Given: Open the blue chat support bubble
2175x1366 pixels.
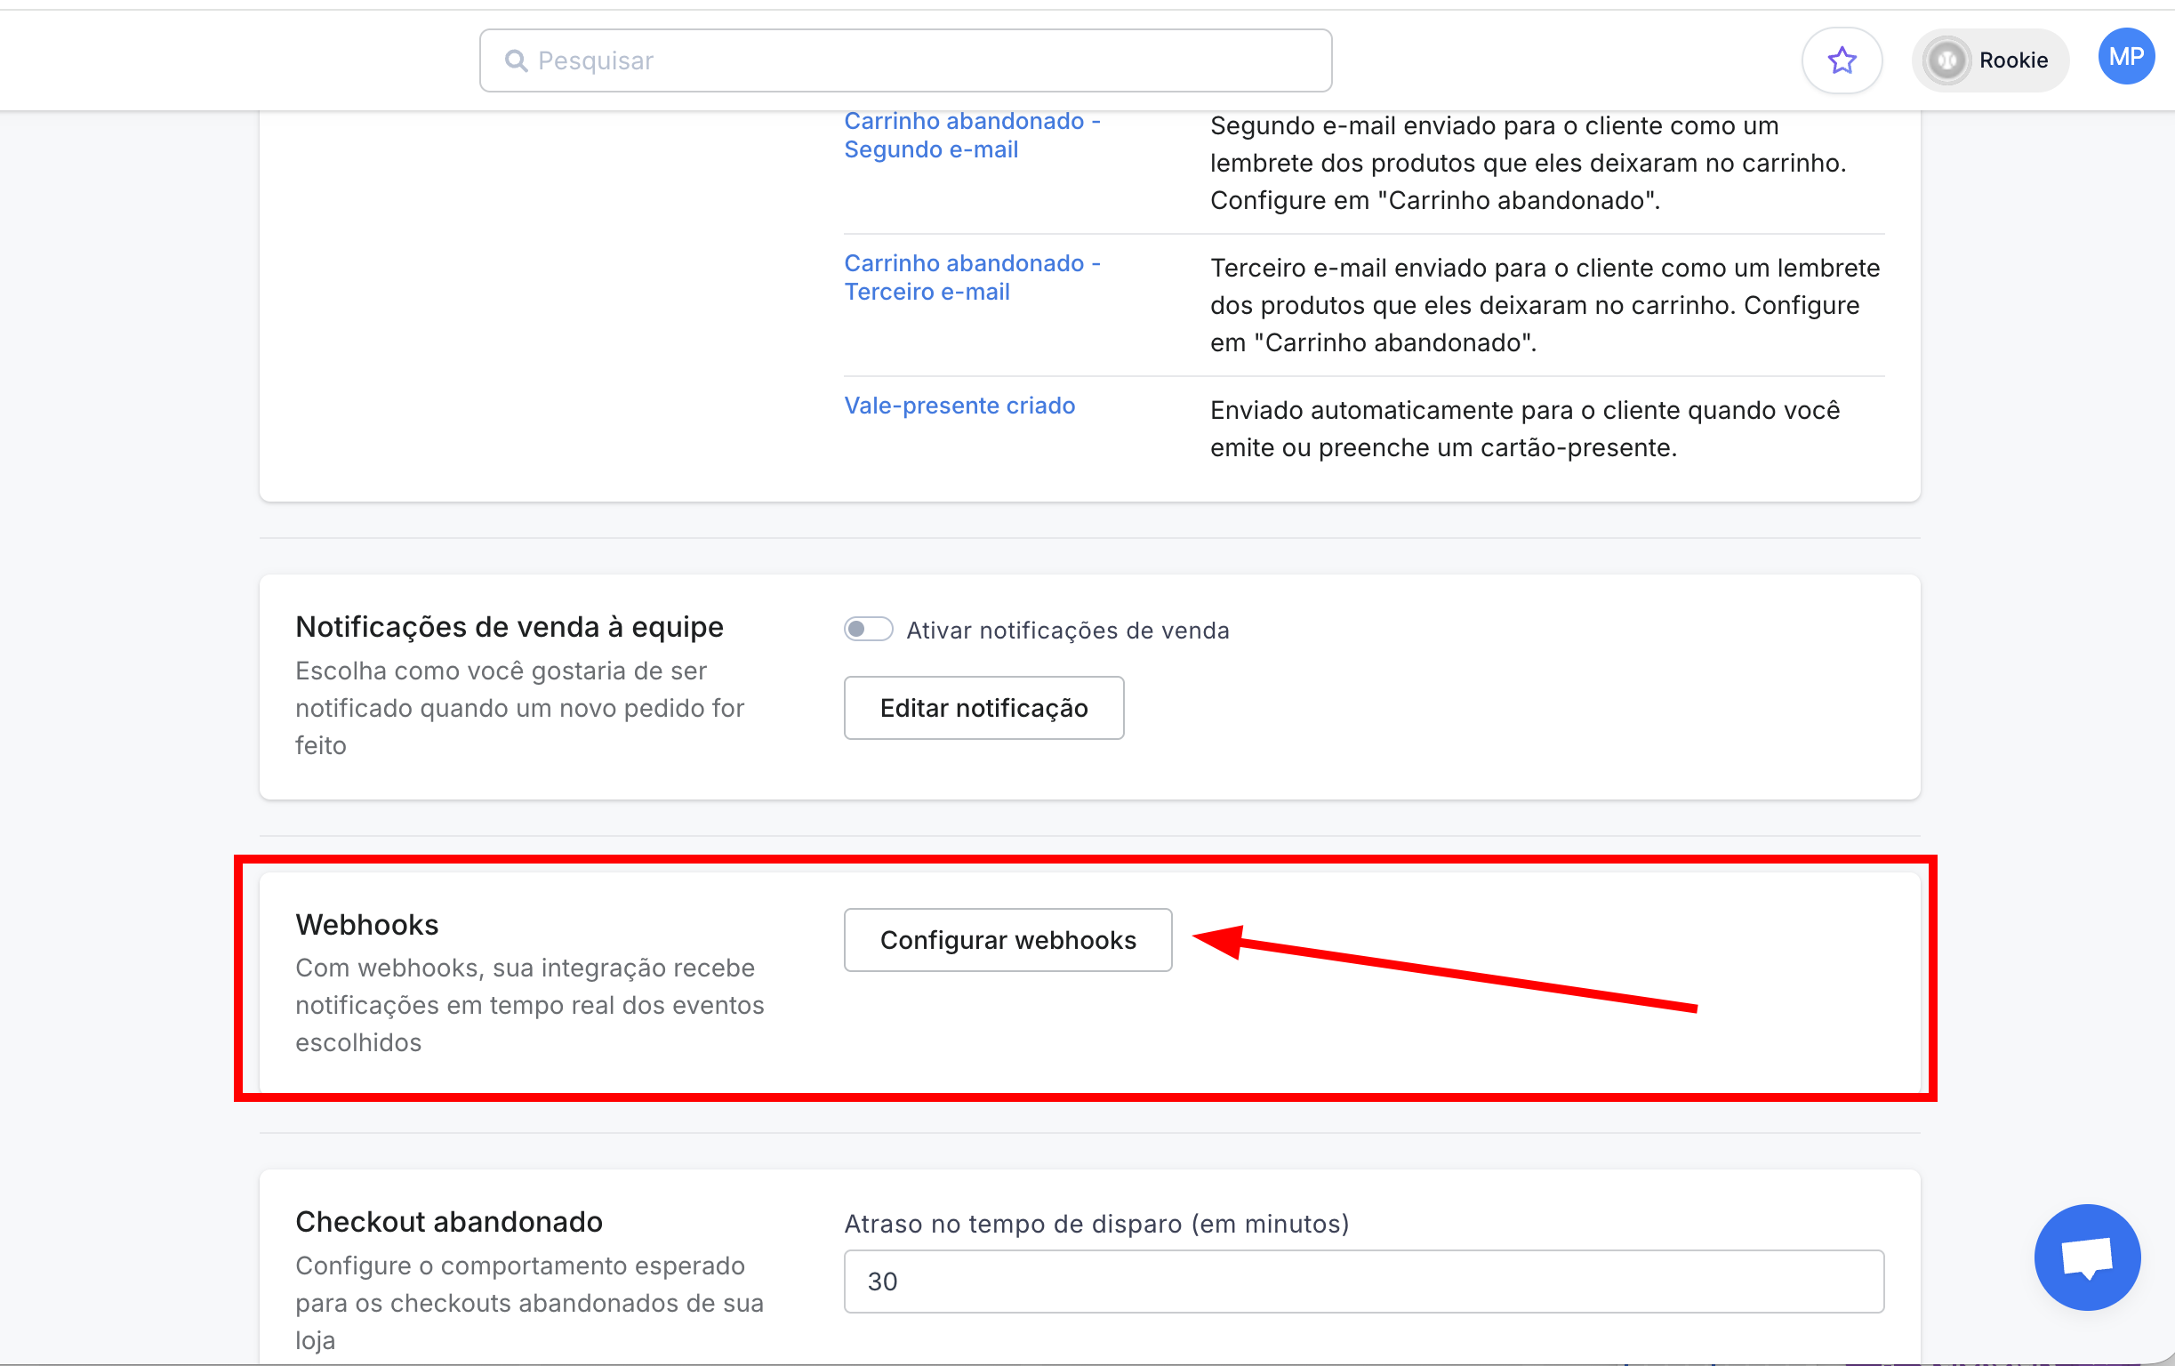Looking at the screenshot, I should [x=2086, y=1257].
